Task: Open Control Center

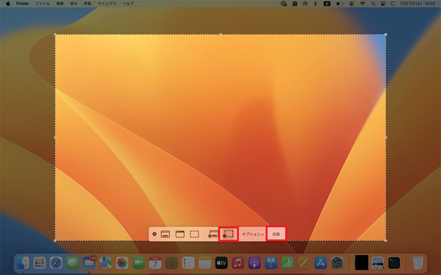Action: [x=383, y=4]
